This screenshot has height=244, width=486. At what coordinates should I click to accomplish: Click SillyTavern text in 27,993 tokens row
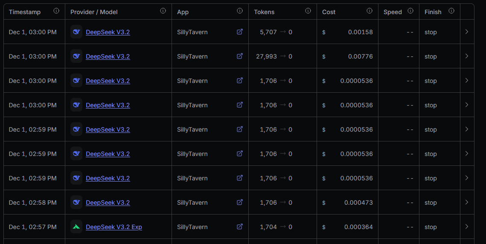(192, 56)
